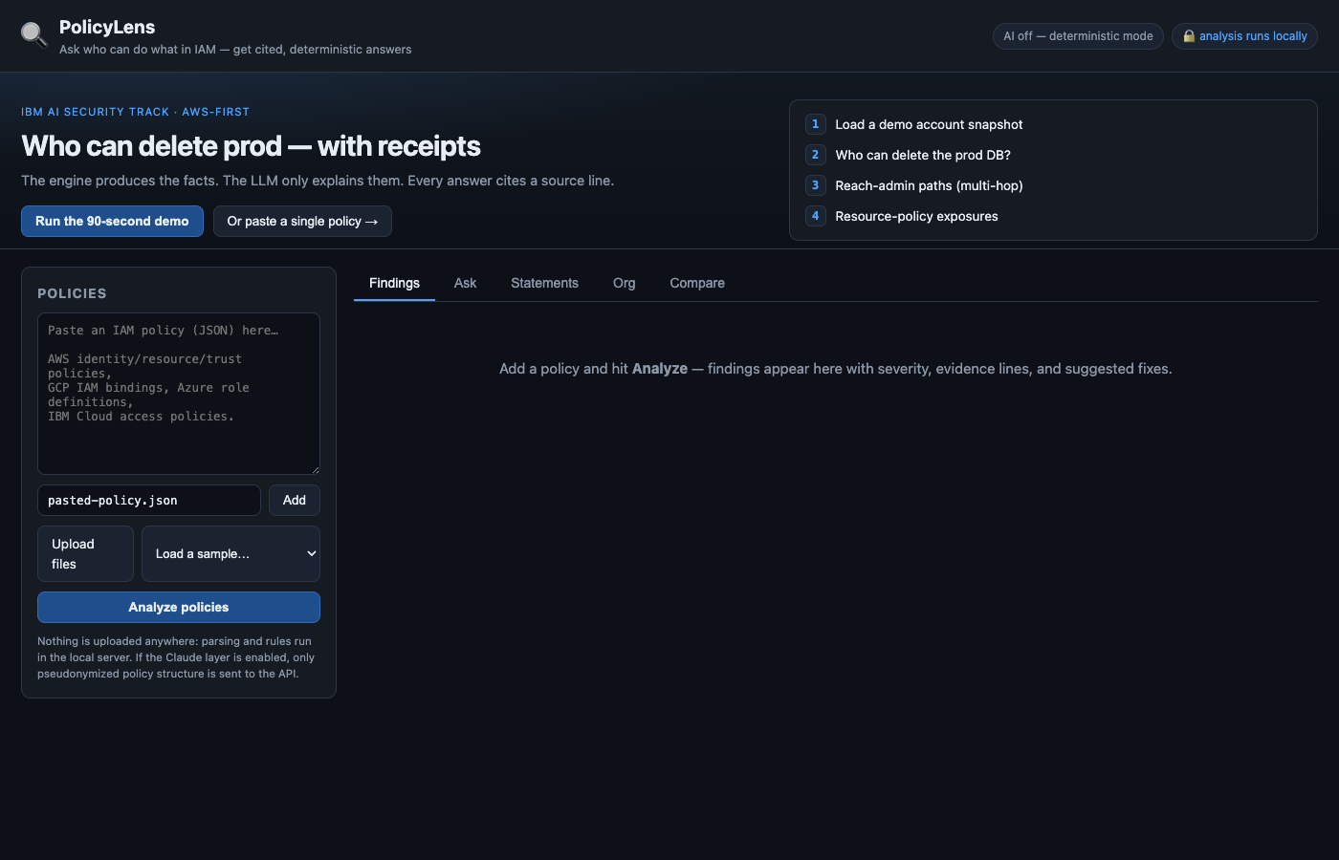Click Reach-admin paths (multi-hop) step
This screenshot has height=860, width=1339.
(929, 185)
